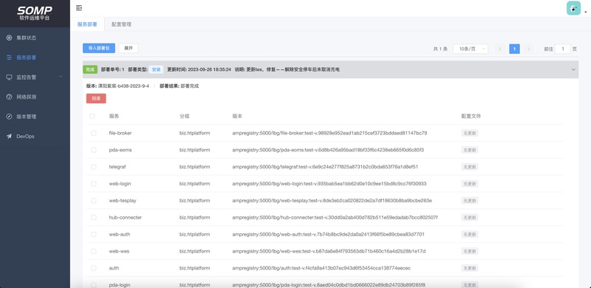Screen dimensions: 591x288
Task: Click the telegraf service name
Action: pos(117,167)
